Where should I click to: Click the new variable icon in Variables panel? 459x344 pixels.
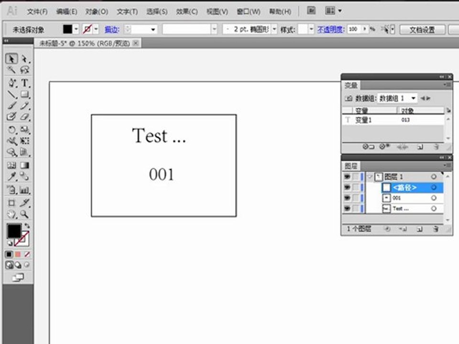(420, 147)
